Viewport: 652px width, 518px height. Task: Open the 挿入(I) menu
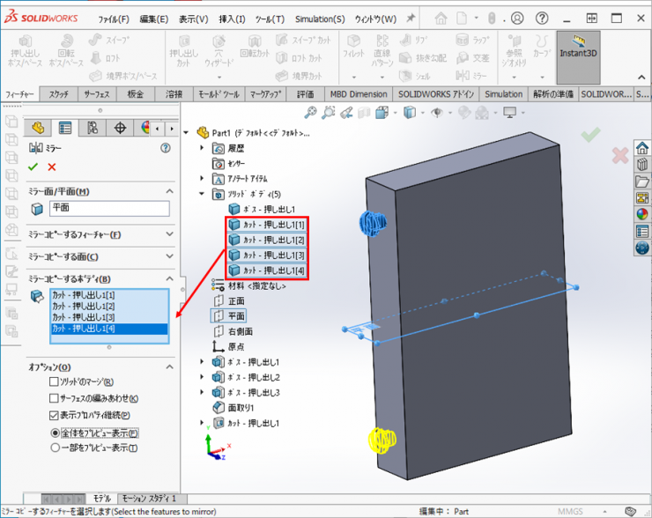click(233, 18)
